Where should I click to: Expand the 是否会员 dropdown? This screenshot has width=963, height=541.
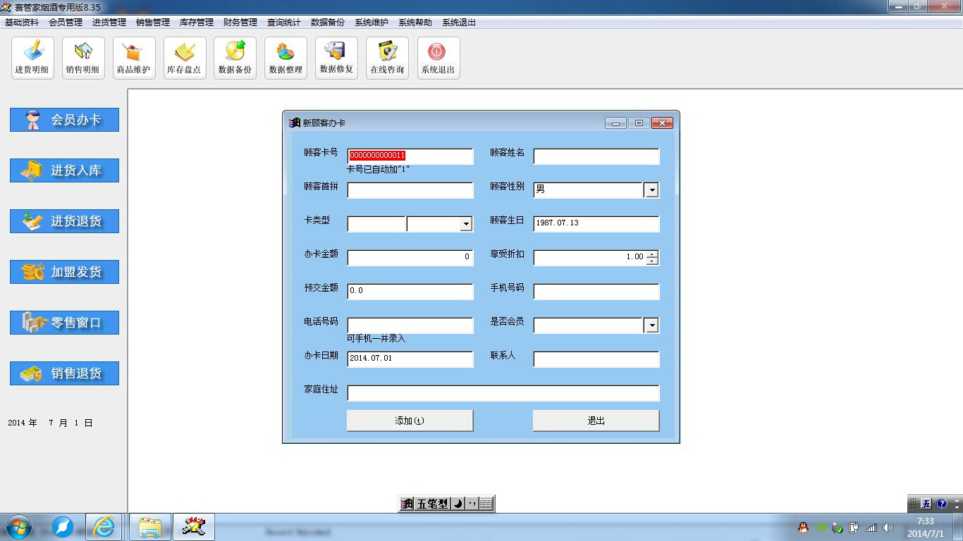(651, 325)
